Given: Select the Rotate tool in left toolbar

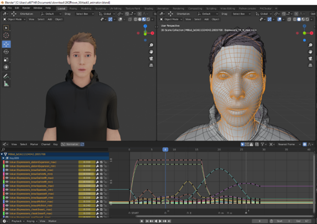Looking at the screenshot, I should click(x=6, y=52).
